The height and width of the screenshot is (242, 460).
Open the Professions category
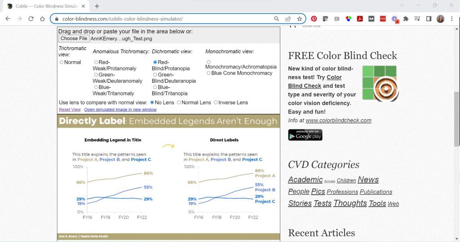coord(342,192)
